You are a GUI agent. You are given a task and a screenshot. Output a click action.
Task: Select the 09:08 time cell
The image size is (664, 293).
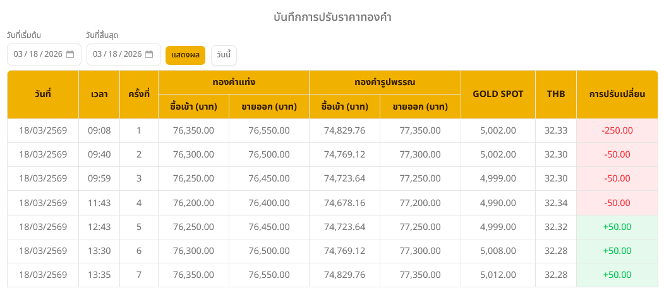[x=99, y=130]
